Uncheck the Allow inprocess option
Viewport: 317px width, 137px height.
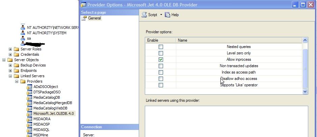click(161, 59)
